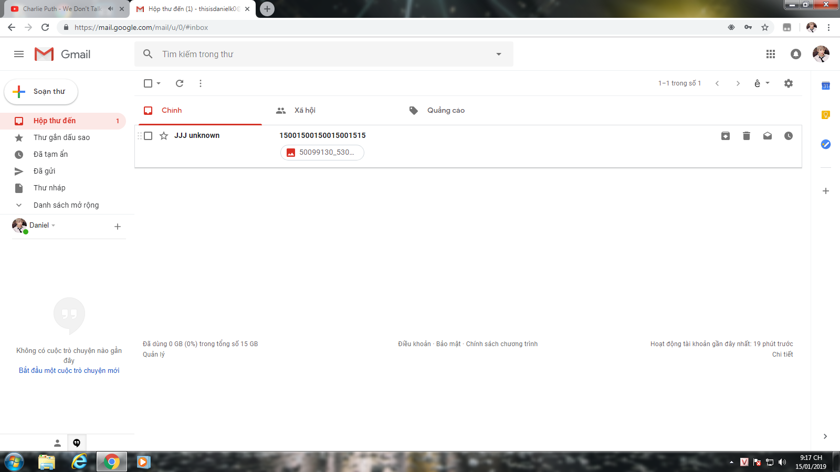Viewport: 840px width, 472px height.
Task: Open the Daniel hangouts status dropdown
Action: 43,226
